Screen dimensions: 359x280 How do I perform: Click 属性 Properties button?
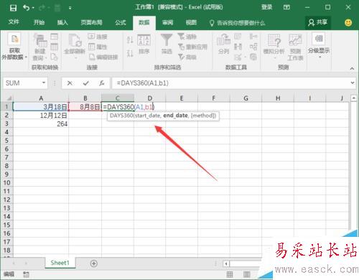97,47
